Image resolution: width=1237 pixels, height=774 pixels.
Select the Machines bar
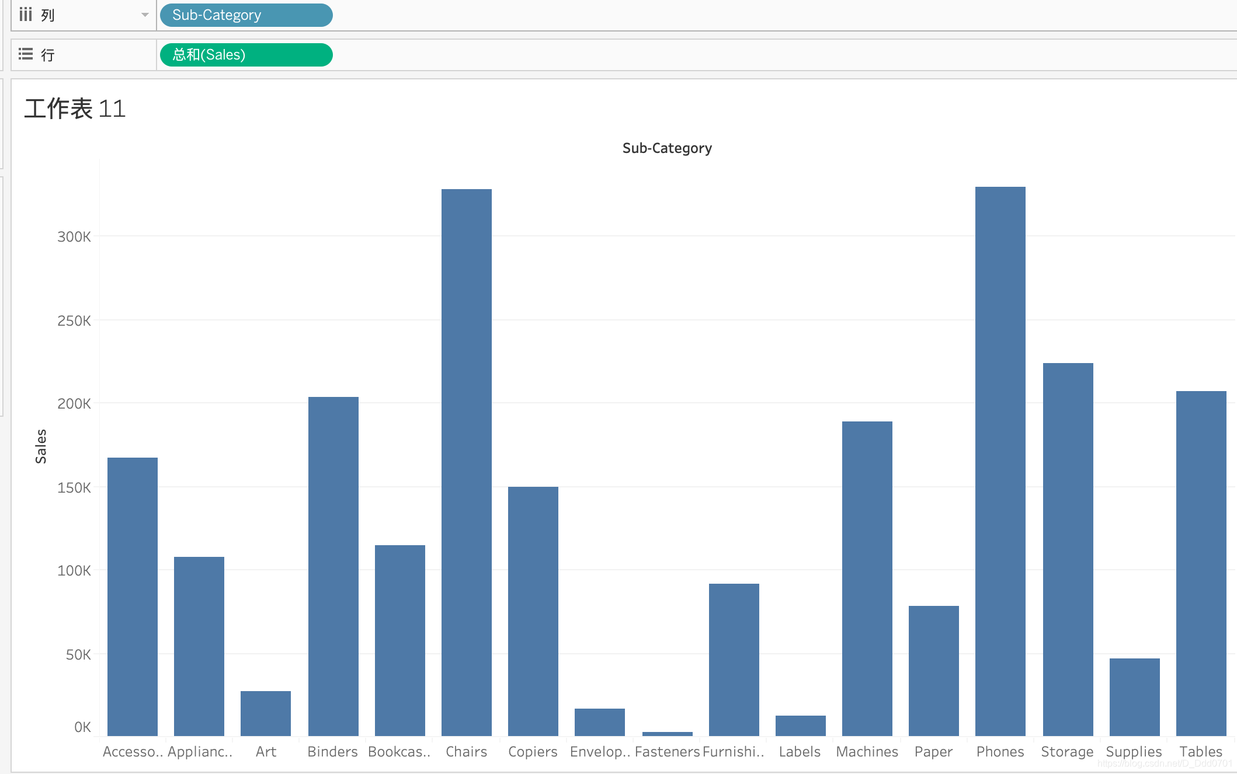click(867, 578)
